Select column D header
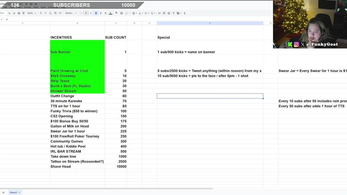This screenshot has width=347, height=195. (x=134, y=23)
